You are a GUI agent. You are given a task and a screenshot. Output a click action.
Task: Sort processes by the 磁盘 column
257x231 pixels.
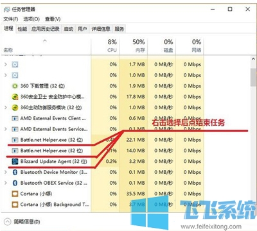click(x=168, y=50)
